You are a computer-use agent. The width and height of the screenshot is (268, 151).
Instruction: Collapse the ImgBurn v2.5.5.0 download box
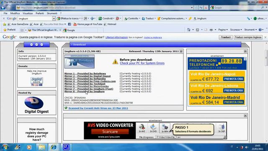pos(181,51)
